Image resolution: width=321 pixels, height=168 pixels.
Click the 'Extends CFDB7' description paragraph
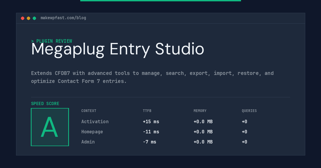coord(152,77)
